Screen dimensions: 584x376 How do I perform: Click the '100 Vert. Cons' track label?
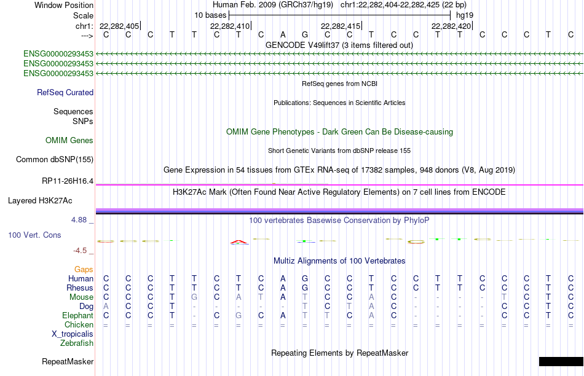point(34,235)
